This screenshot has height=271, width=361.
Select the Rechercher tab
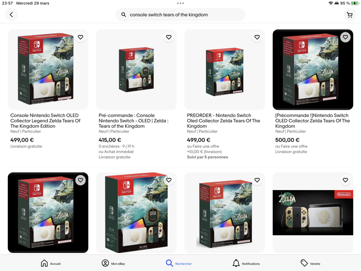[x=179, y=263]
